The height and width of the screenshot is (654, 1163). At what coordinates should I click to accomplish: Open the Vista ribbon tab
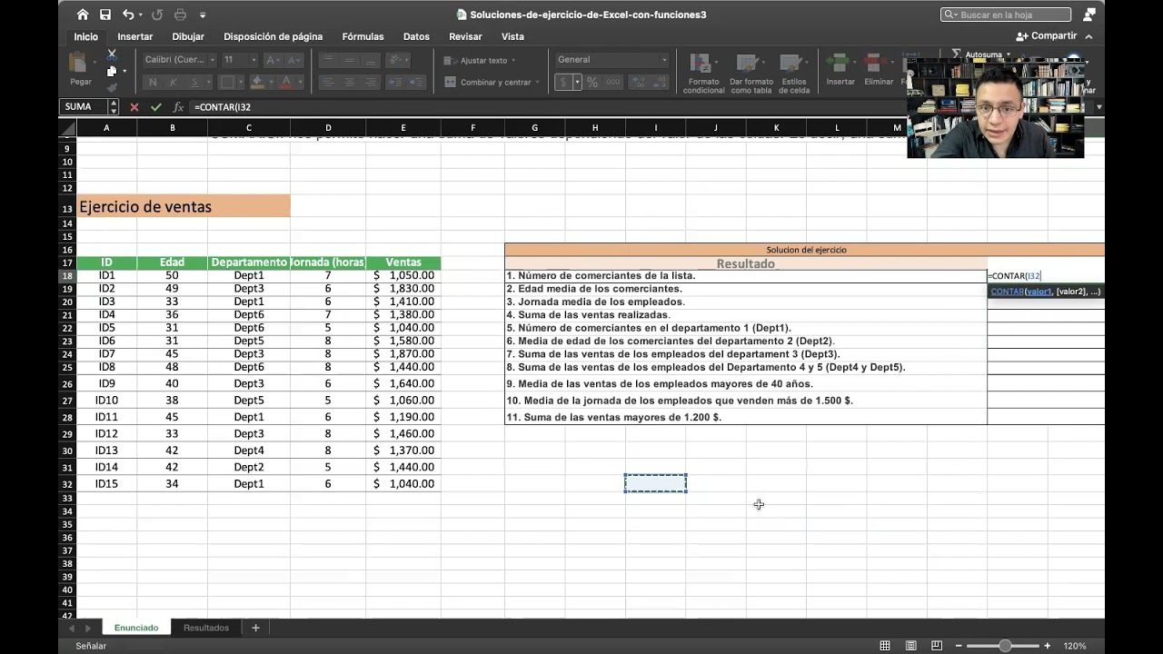coord(512,36)
